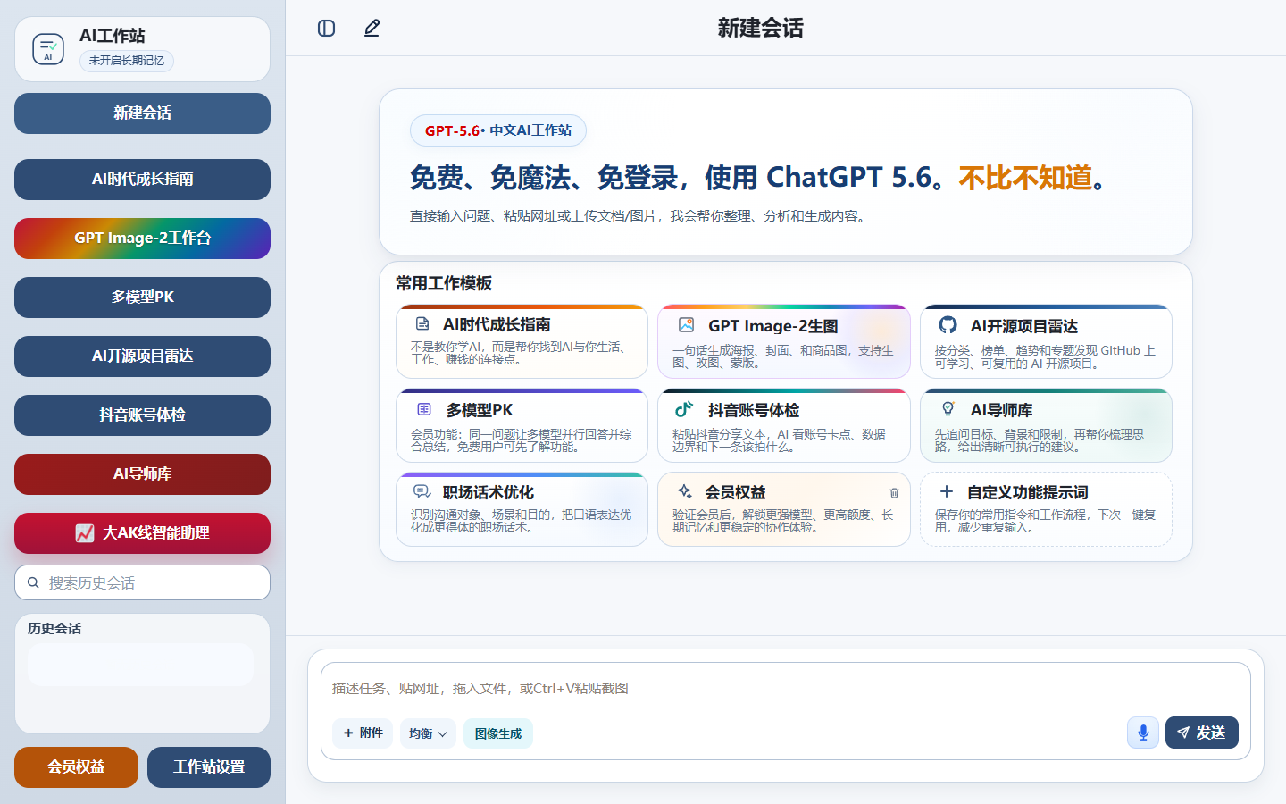Click the list icon on 多模型PK card
This screenshot has height=804, width=1286.
(x=424, y=409)
